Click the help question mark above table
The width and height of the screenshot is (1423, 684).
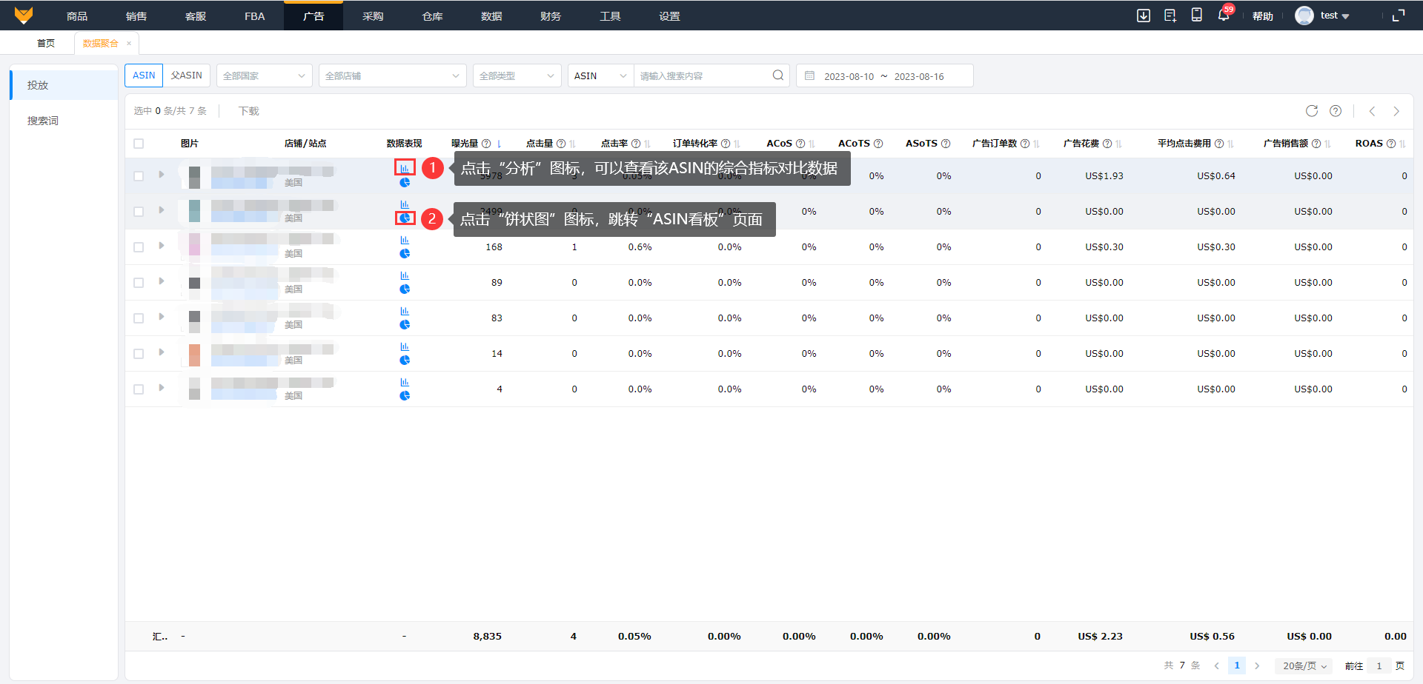pyautogui.click(x=1336, y=111)
